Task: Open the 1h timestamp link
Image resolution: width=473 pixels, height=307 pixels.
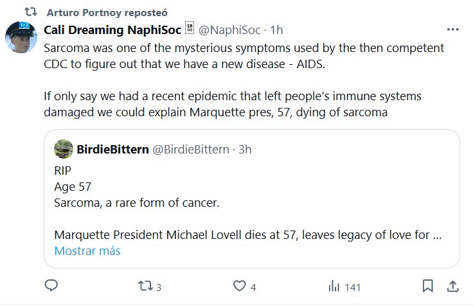Action: (277, 30)
